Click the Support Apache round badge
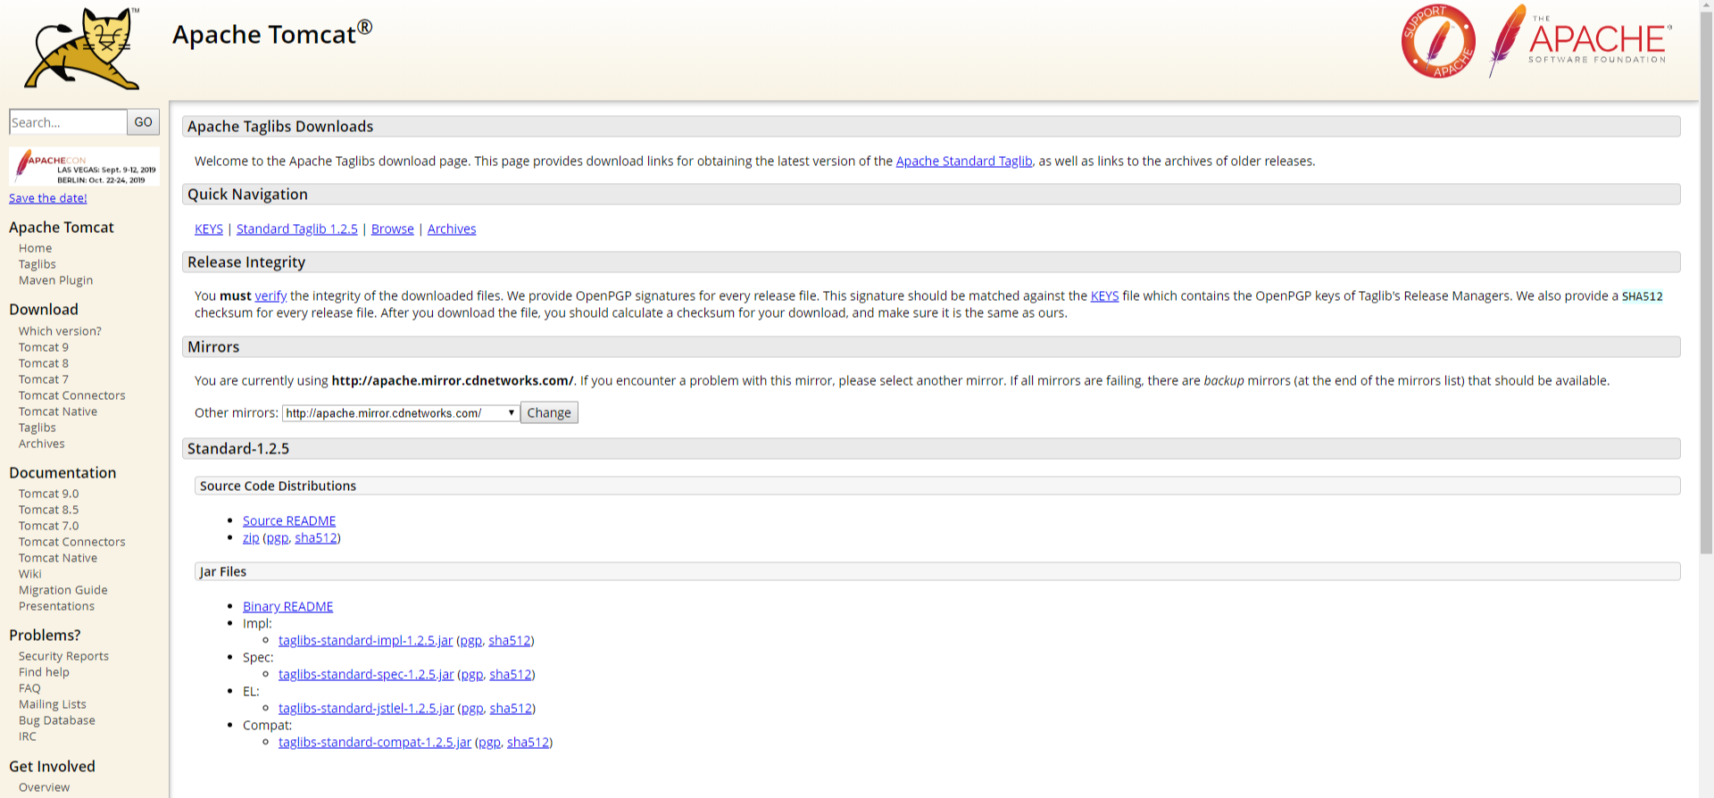 (1437, 41)
